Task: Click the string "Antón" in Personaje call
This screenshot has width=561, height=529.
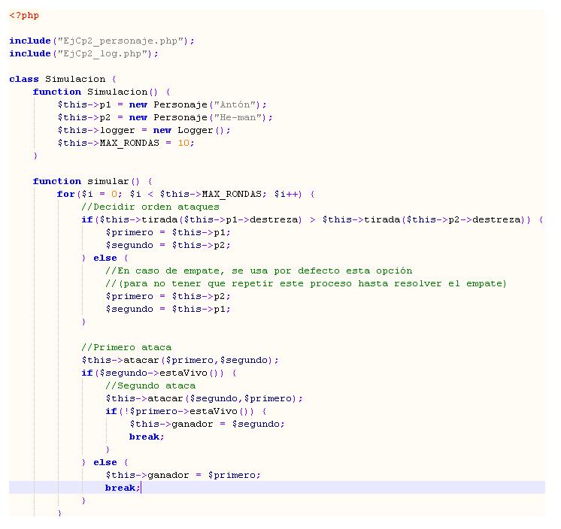Action: point(237,104)
